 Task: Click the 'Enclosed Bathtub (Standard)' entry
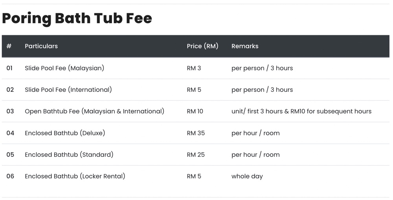click(69, 155)
